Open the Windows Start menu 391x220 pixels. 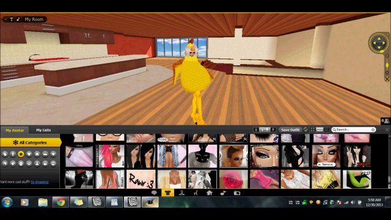7,202
